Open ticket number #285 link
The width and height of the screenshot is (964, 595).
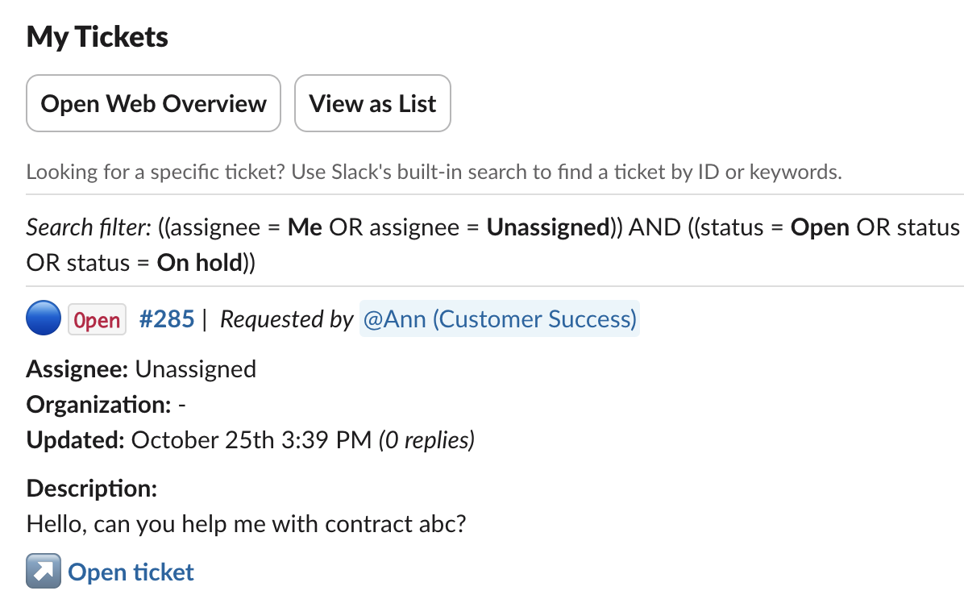tap(167, 319)
